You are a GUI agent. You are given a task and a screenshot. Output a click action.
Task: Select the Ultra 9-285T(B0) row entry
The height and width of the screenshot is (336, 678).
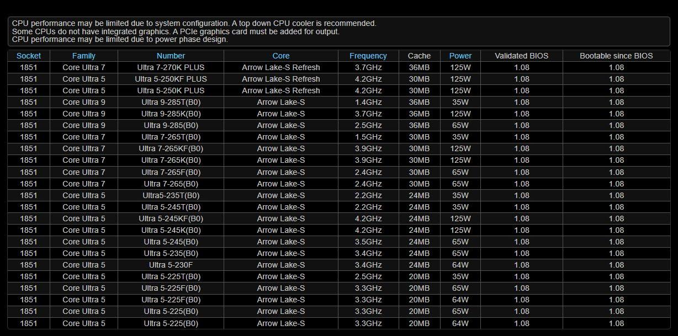pyautogui.click(x=171, y=102)
